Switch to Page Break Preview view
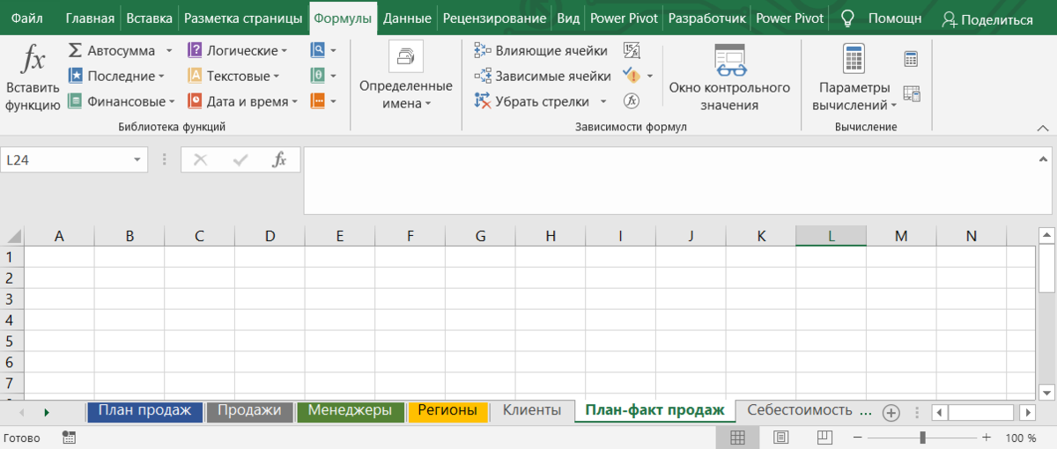1057x449 pixels. tap(824, 438)
